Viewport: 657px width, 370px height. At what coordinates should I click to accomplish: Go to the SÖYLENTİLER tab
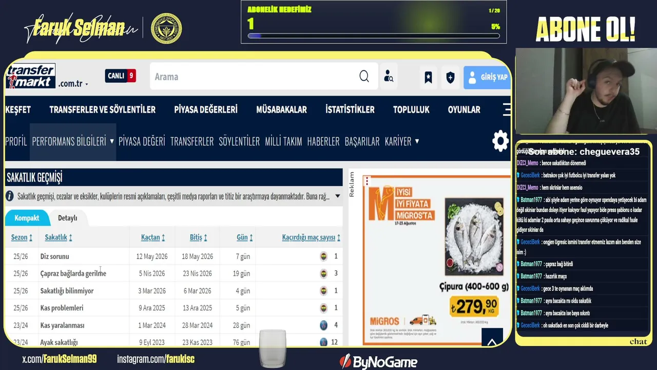tap(239, 141)
